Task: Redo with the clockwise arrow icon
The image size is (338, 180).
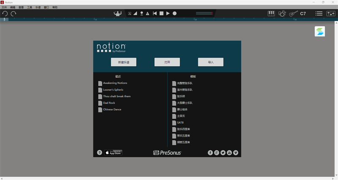Action: click(14, 14)
